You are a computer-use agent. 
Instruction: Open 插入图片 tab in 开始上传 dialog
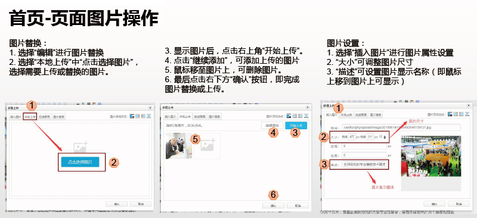click(x=171, y=117)
